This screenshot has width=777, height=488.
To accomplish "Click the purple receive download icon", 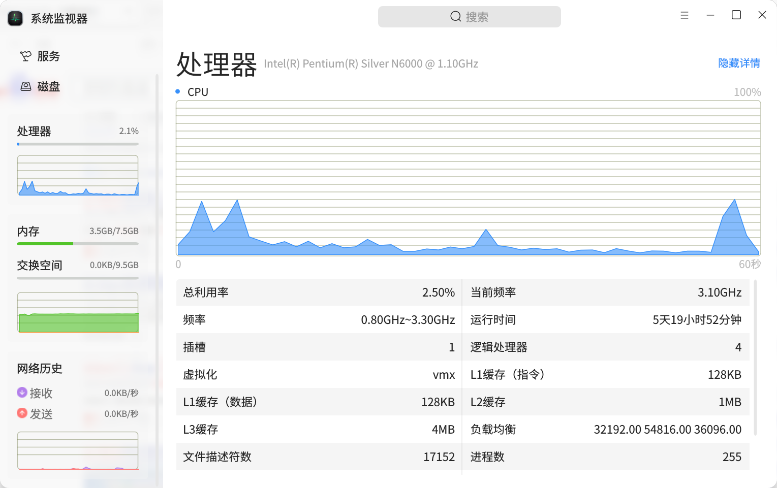I will pyautogui.click(x=22, y=393).
